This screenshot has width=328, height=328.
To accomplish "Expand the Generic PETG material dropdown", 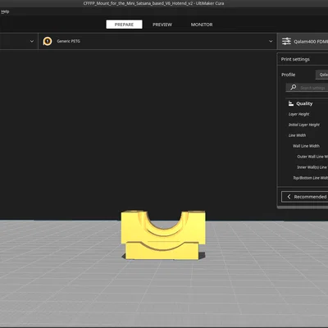I will (271, 41).
